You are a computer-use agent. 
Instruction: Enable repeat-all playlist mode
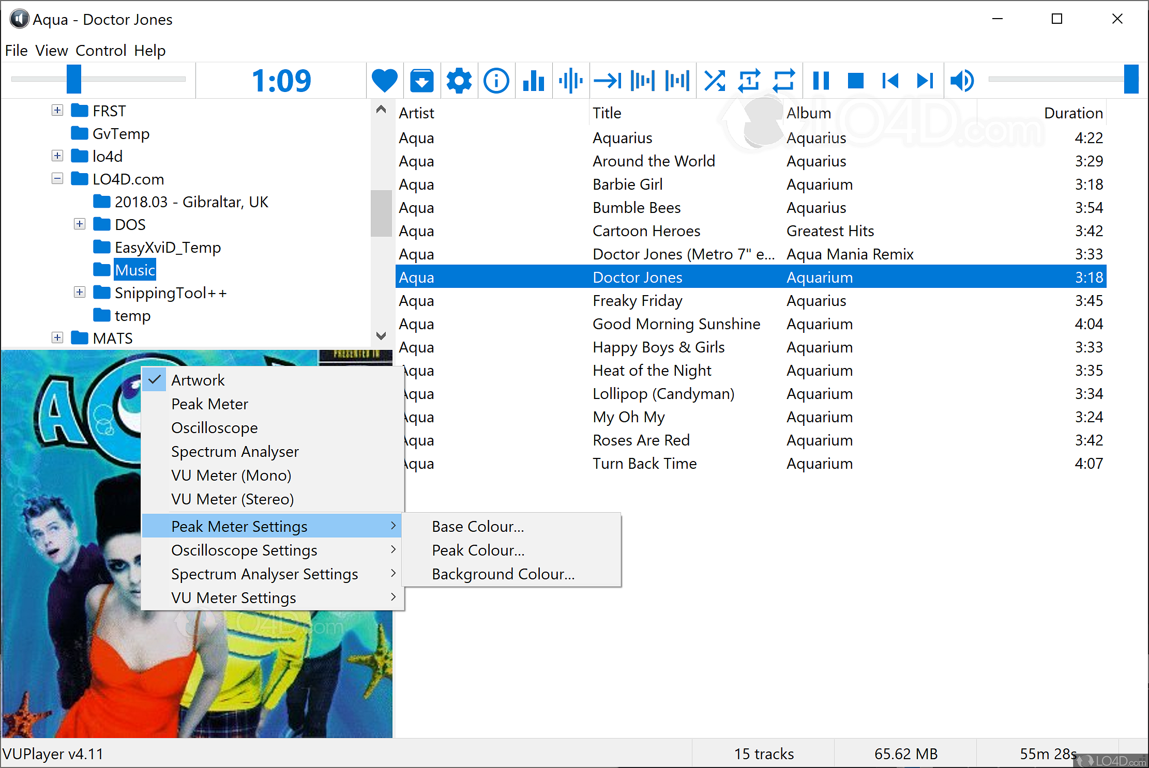pos(784,80)
